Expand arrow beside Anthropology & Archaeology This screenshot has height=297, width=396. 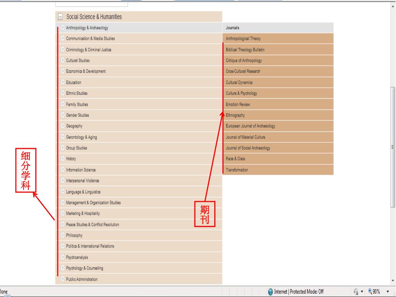pyautogui.click(x=63, y=27)
